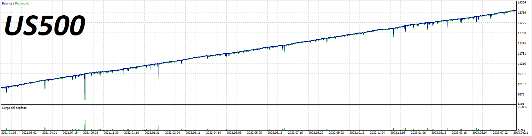Click the 2021.04.21 date label
Viewport: 532px width, 136px height.
[50, 133]
